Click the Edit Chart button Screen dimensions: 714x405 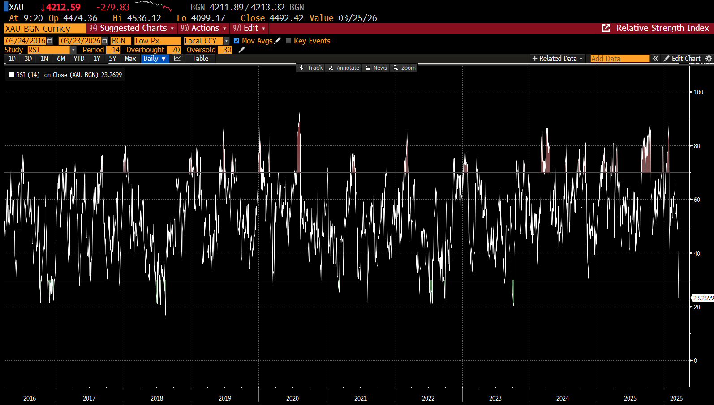(x=682, y=59)
